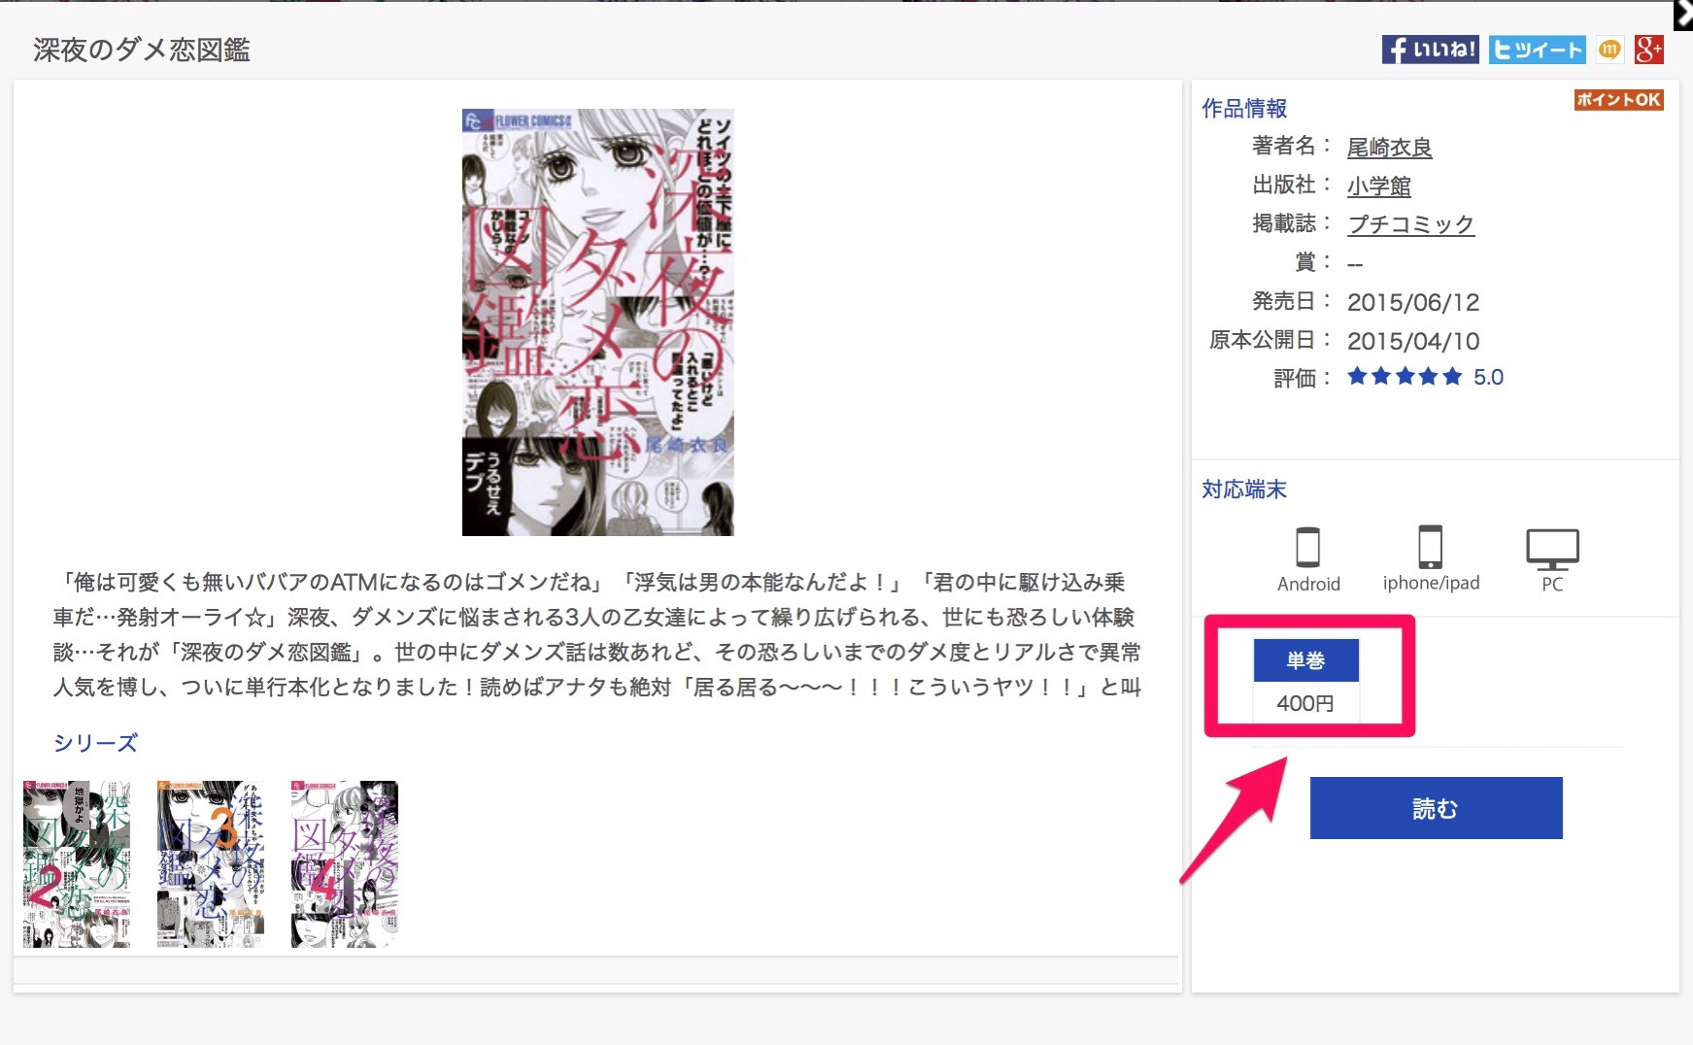Click the ポイントOK badge
Image resolution: width=1693 pixels, height=1045 pixels.
pyautogui.click(x=1618, y=99)
